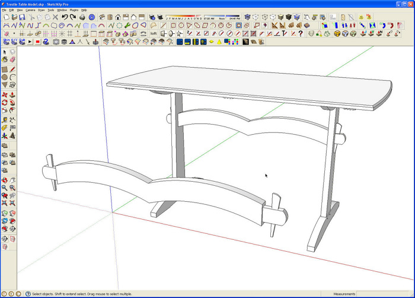Image resolution: width=415 pixels, height=298 pixels.
Task: Create a new file
Action: click(6, 17)
